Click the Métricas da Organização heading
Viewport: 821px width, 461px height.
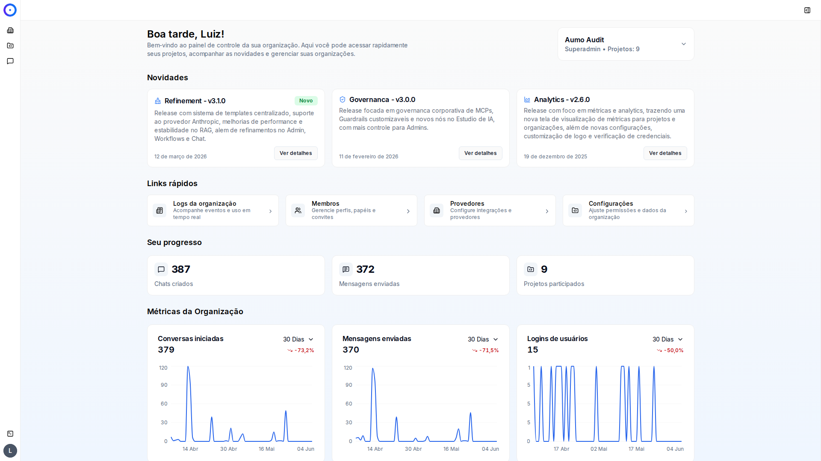pyautogui.click(x=195, y=312)
